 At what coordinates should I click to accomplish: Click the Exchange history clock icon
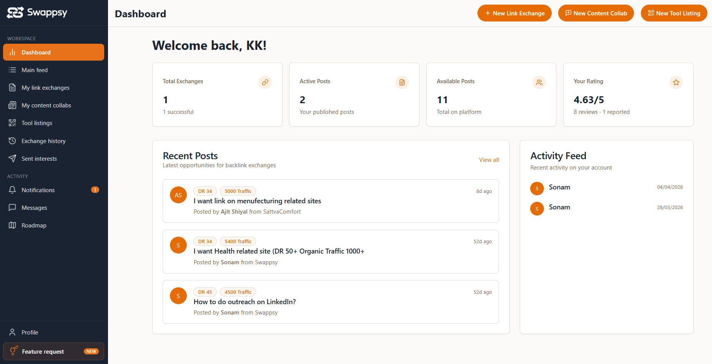pos(12,141)
